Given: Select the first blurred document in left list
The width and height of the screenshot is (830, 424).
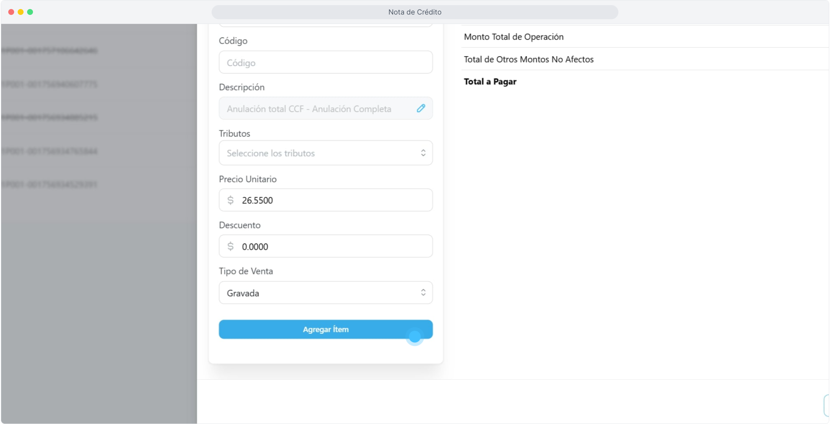Looking at the screenshot, I should 49,50.
